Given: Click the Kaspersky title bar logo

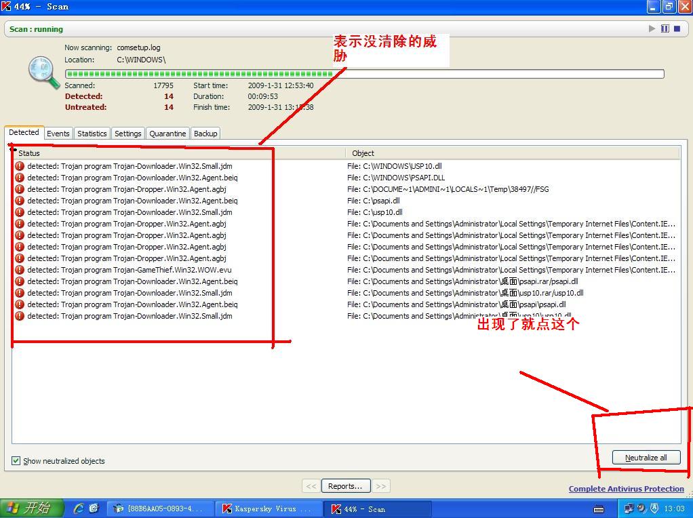Looking at the screenshot, I should coord(6,7).
